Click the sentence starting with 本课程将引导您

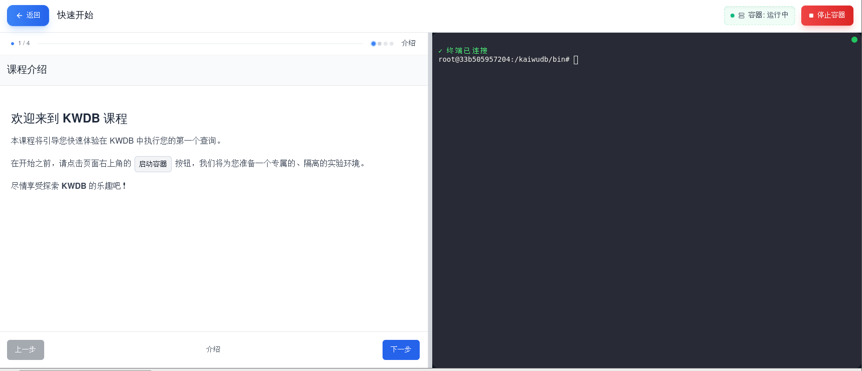pyautogui.click(x=116, y=141)
